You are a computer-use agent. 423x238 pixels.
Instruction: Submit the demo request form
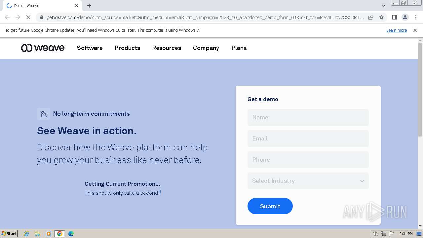coord(270,206)
